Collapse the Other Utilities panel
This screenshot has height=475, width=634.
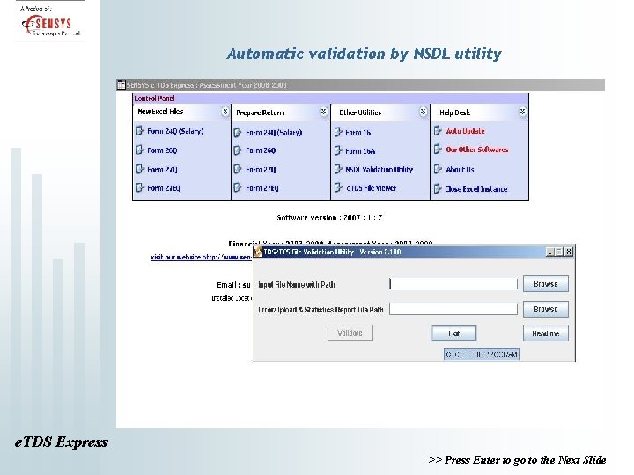tap(423, 112)
